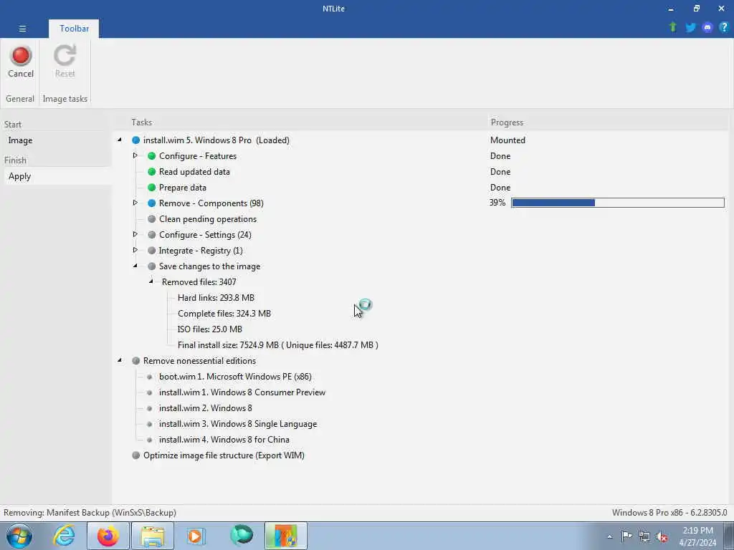Viewport: 734px width, 550px height.
Task: Click Clean pending operations task label
Action: (207, 219)
